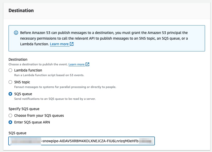Click external link icon under Destination subtitle
This screenshot has width=212, height=152.
[x=87, y=64]
